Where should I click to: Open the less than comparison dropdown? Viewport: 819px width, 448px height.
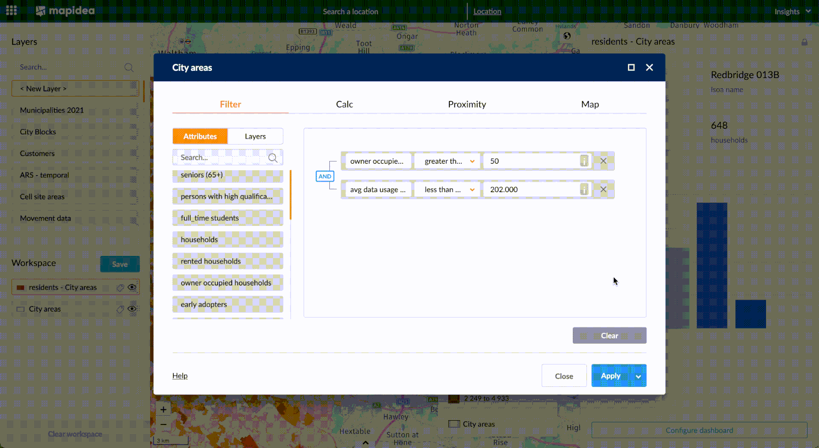[447, 189]
